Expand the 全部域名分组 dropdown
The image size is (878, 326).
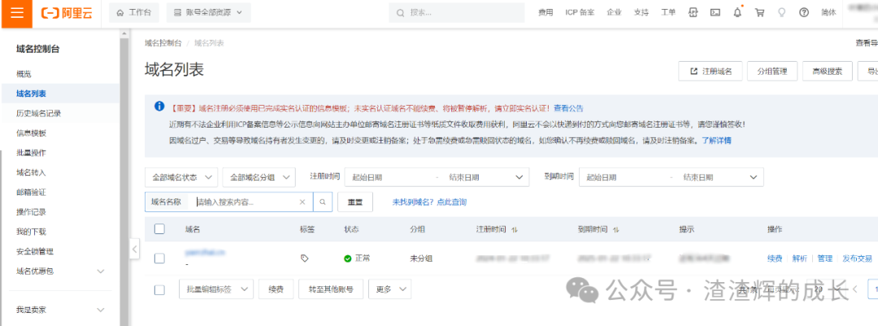click(x=259, y=177)
